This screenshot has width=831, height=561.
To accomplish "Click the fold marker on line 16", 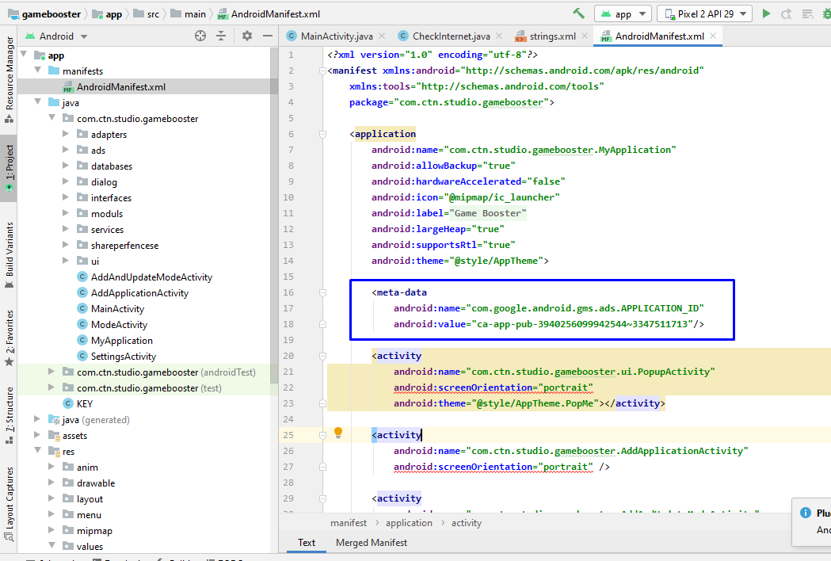I will pos(322,292).
